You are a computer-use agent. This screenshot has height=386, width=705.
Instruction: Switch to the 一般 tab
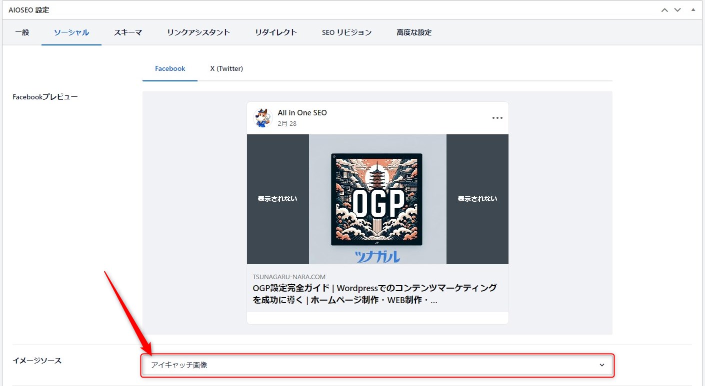(22, 32)
